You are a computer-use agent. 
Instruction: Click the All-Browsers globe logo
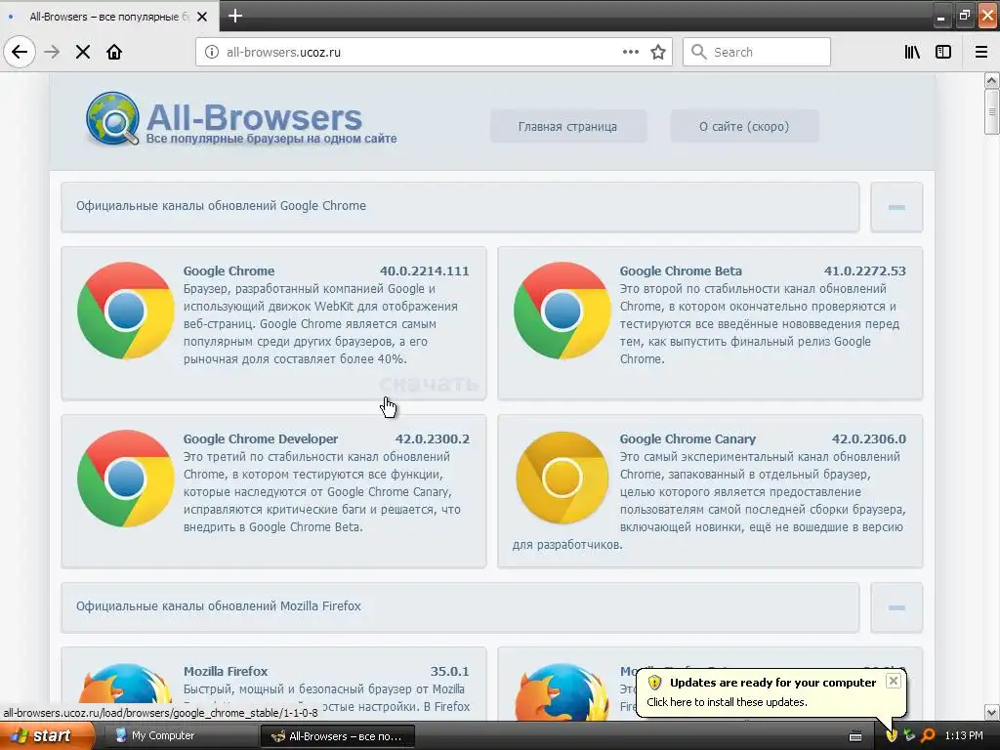click(x=112, y=118)
